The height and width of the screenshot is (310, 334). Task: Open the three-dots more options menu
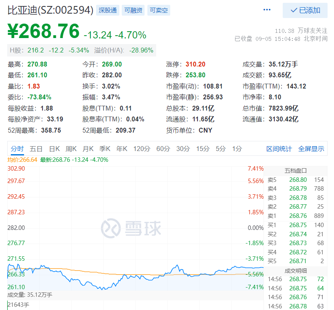[x=267, y=10]
